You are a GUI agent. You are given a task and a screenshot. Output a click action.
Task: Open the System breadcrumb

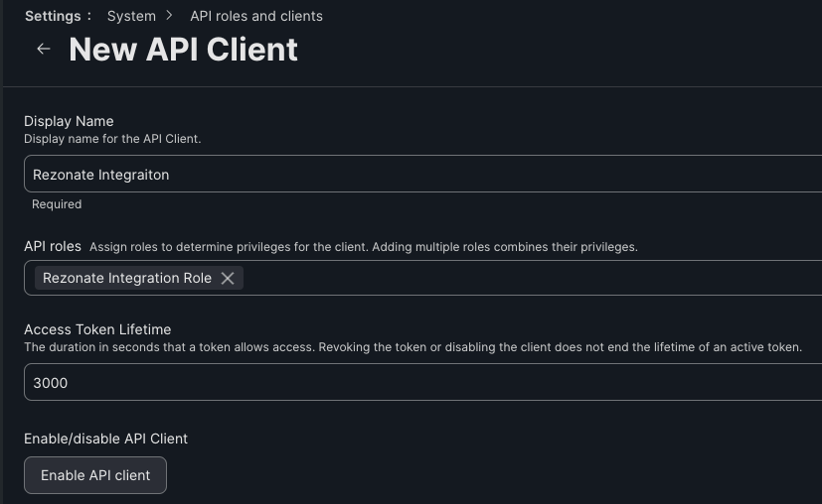coord(131,16)
